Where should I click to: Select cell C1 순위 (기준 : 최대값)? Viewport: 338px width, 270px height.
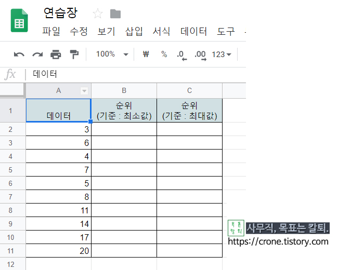coord(189,111)
